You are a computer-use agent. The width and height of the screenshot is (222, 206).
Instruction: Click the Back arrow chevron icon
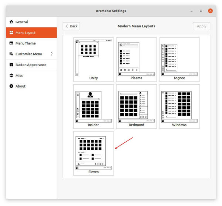[67, 26]
